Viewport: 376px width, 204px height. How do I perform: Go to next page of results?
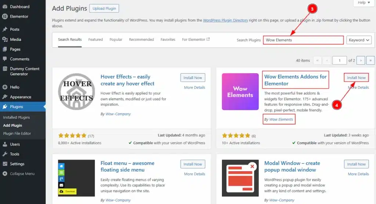coord(361,61)
